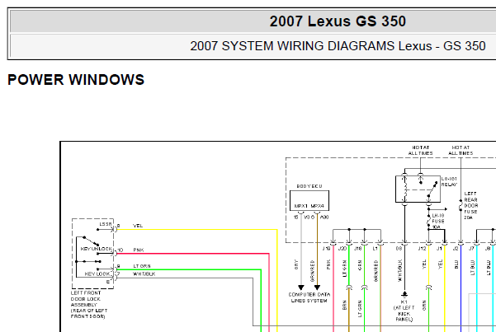Select connector label "J7"
This screenshot has width=496, height=332.
click(471, 249)
